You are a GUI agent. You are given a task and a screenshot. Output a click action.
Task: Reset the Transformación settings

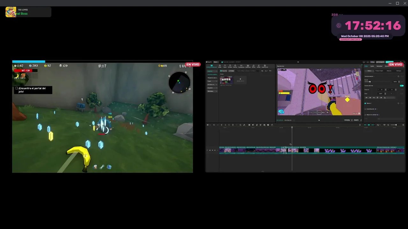point(398,76)
